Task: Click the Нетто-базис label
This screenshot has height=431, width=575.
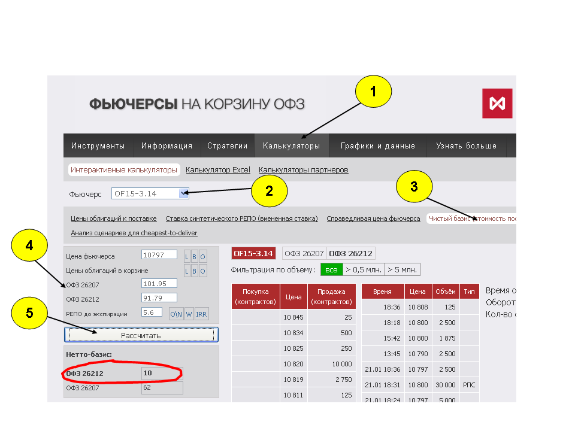Action: click(89, 354)
